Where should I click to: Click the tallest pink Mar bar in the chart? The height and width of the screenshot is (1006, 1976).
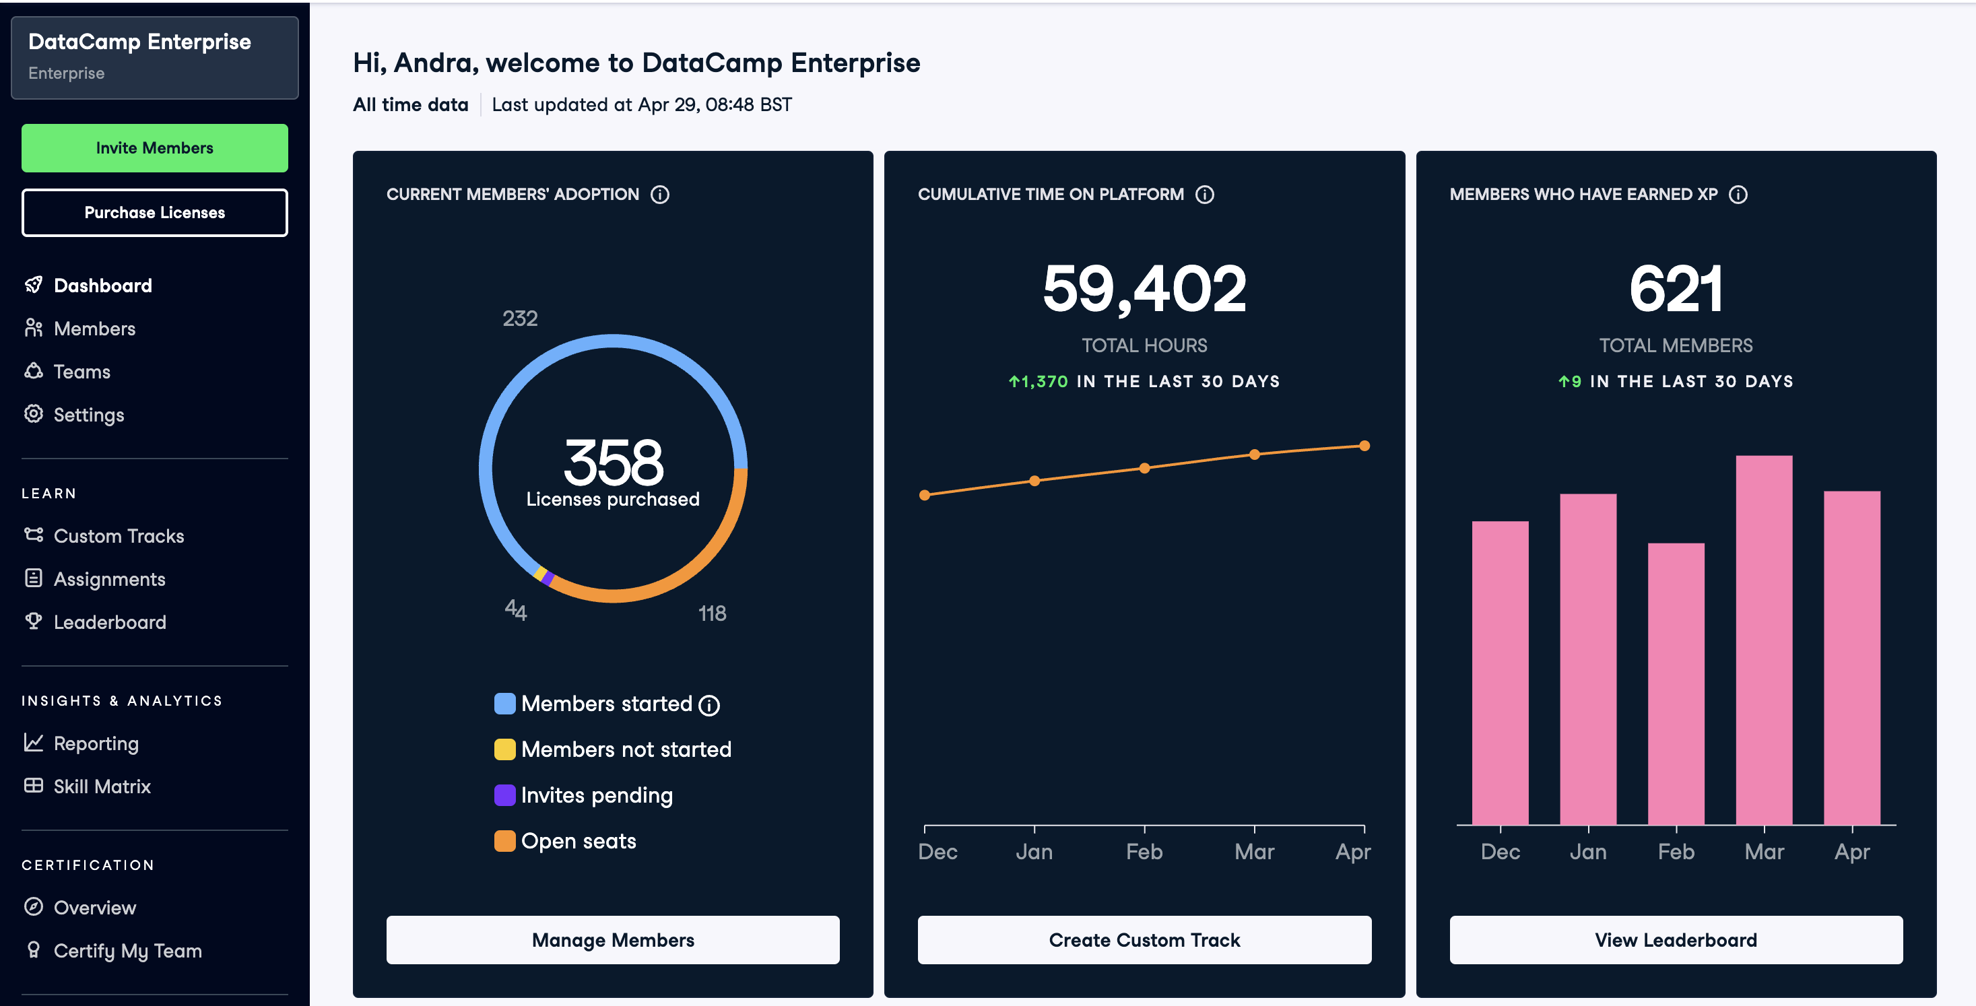pyautogui.click(x=1764, y=640)
